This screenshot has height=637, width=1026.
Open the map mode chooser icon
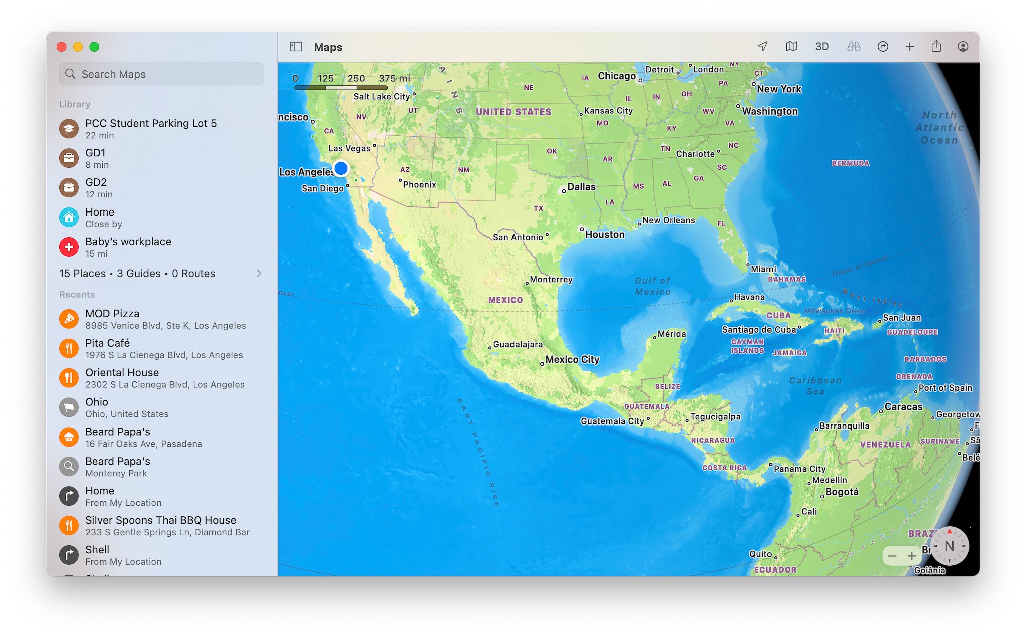[x=791, y=47]
